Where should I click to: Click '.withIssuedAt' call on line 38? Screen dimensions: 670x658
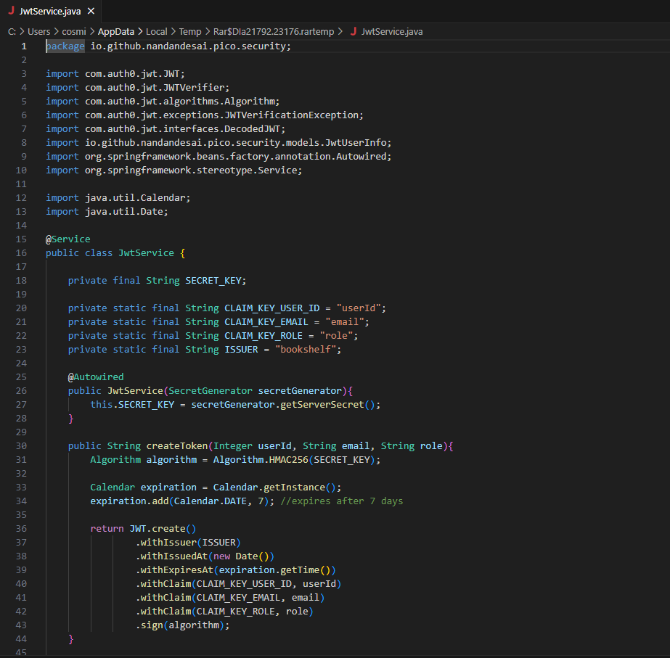[x=171, y=556]
